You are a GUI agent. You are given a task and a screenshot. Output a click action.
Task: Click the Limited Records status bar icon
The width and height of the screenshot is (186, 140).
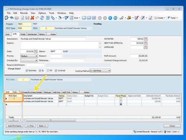click(134, 132)
